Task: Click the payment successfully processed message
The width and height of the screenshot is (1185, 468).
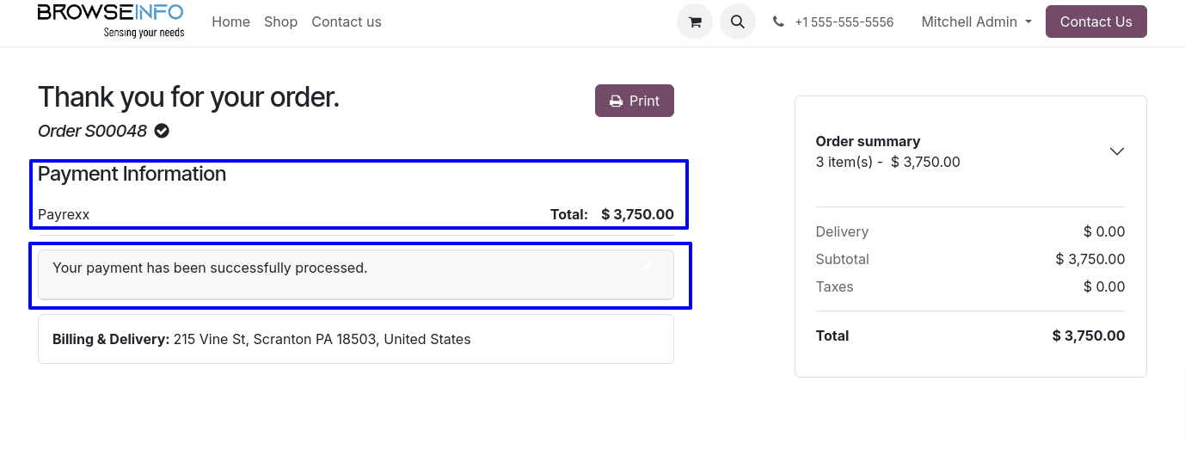Action: [x=210, y=268]
